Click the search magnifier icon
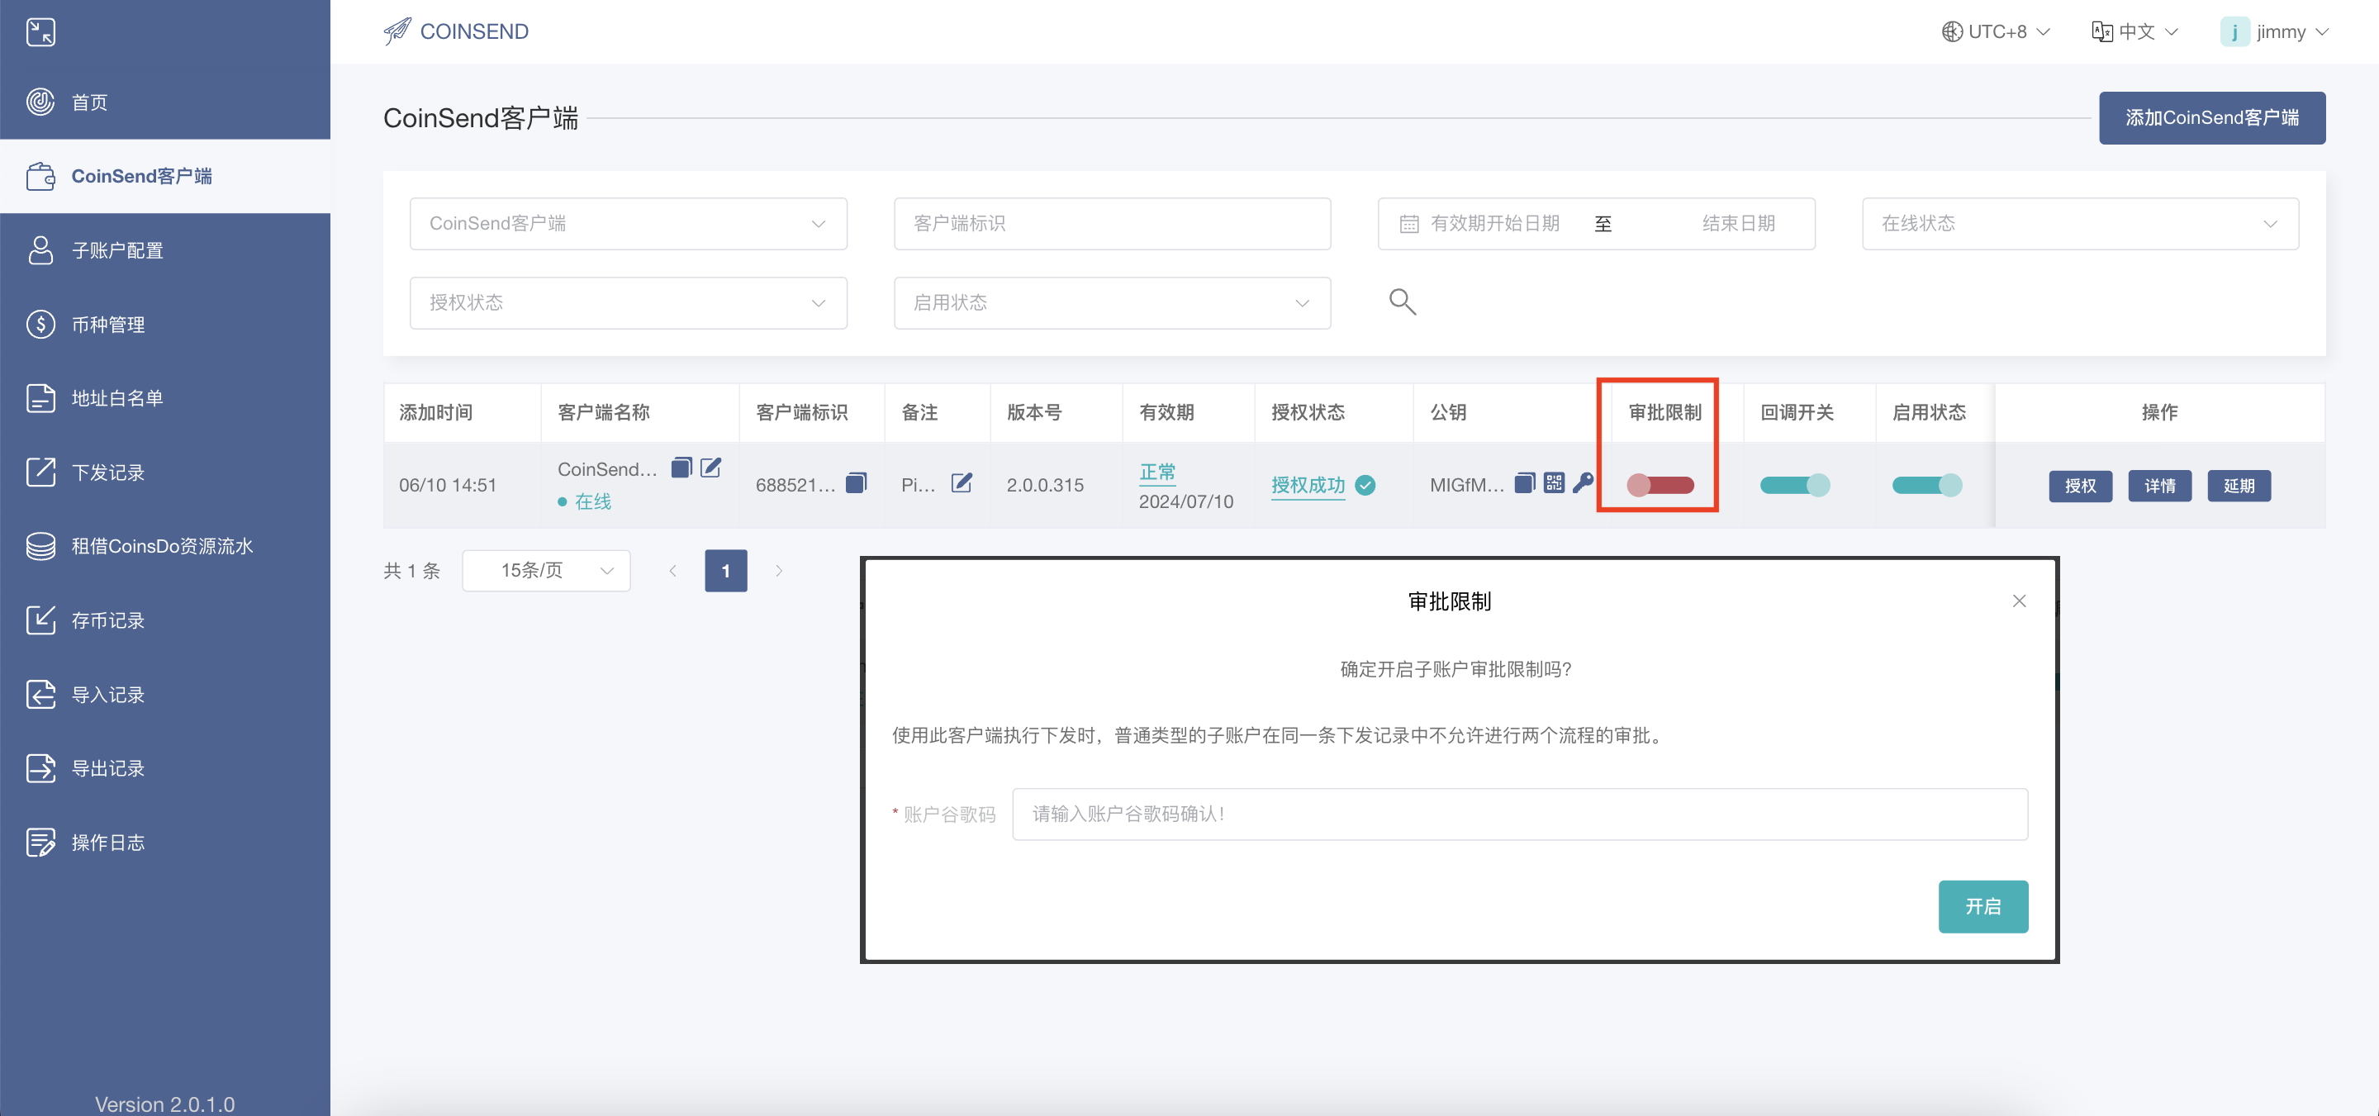The width and height of the screenshot is (2379, 1116). [1402, 302]
